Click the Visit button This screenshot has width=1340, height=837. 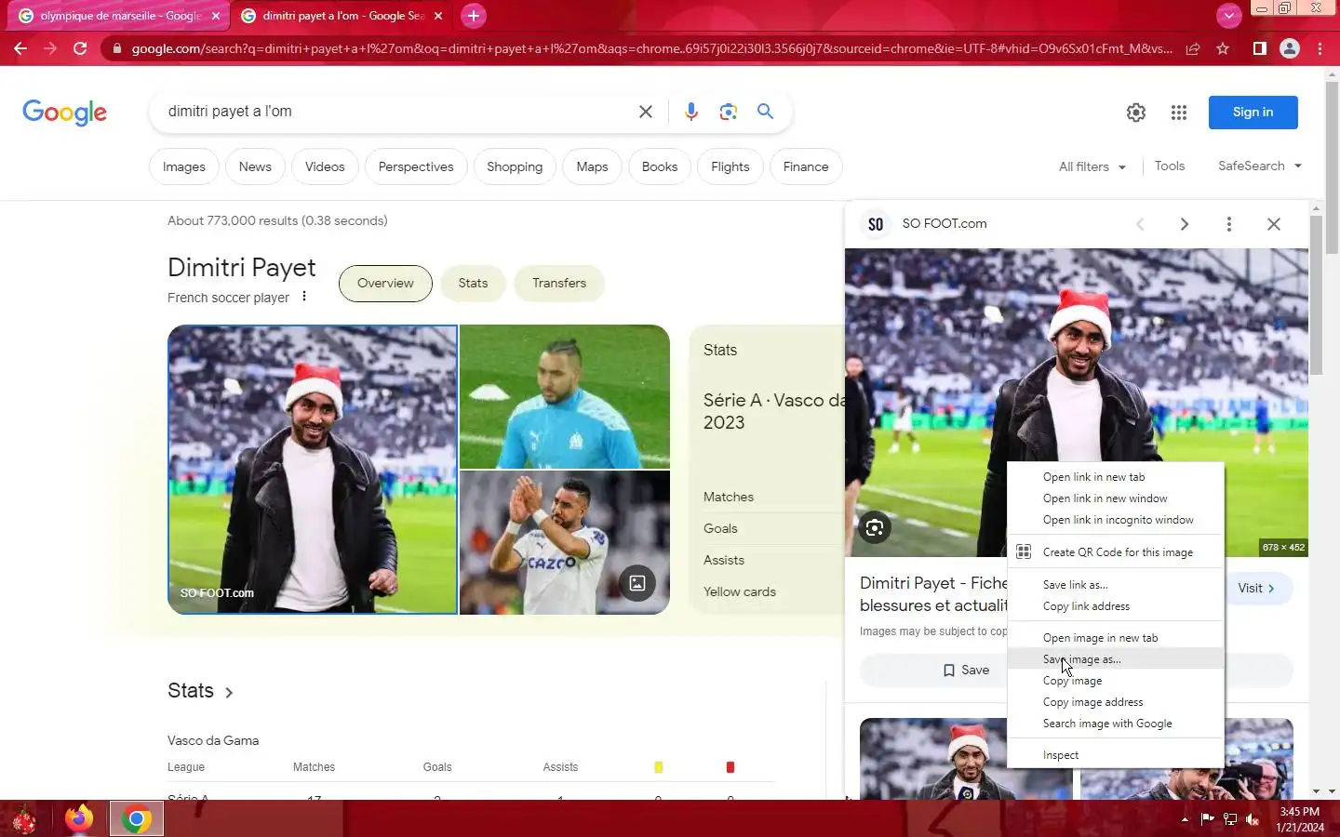point(1258,589)
